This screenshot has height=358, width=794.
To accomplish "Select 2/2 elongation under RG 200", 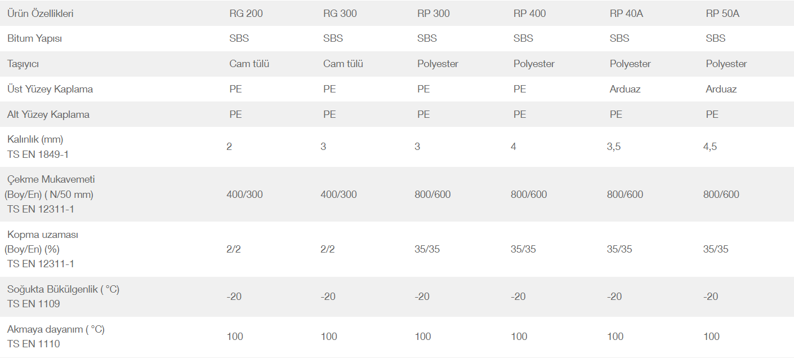I will (x=233, y=249).
